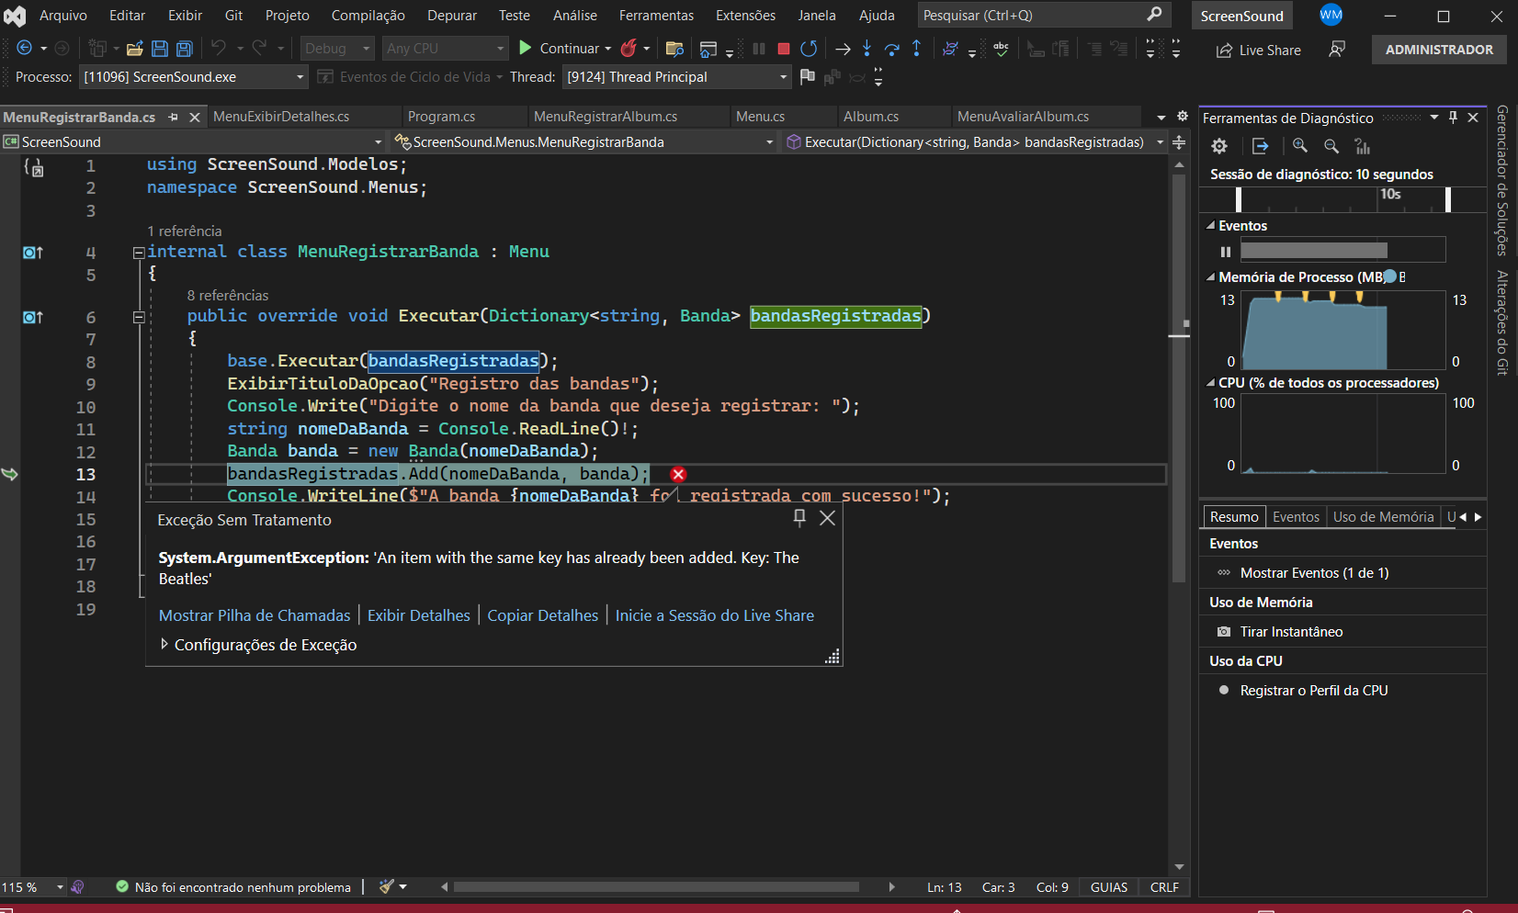Click the Restart debugging icon
This screenshot has width=1518, height=913.
click(x=809, y=49)
